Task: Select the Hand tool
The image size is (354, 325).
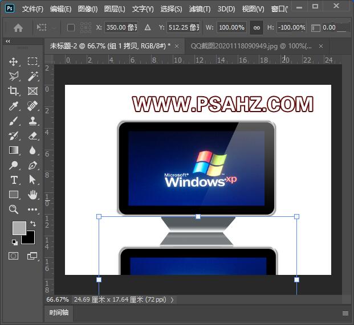Action: click(x=32, y=195)
